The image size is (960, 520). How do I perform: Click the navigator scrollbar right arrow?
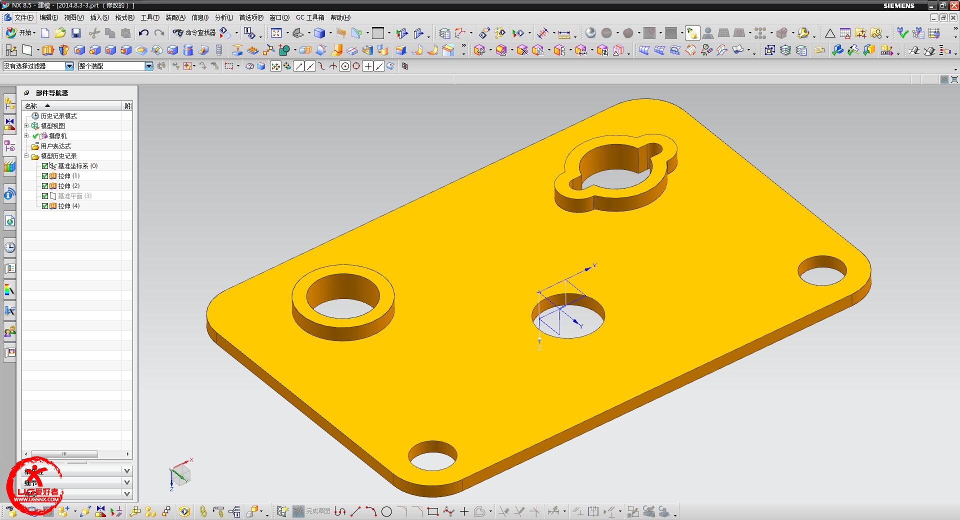pos(128,454)
